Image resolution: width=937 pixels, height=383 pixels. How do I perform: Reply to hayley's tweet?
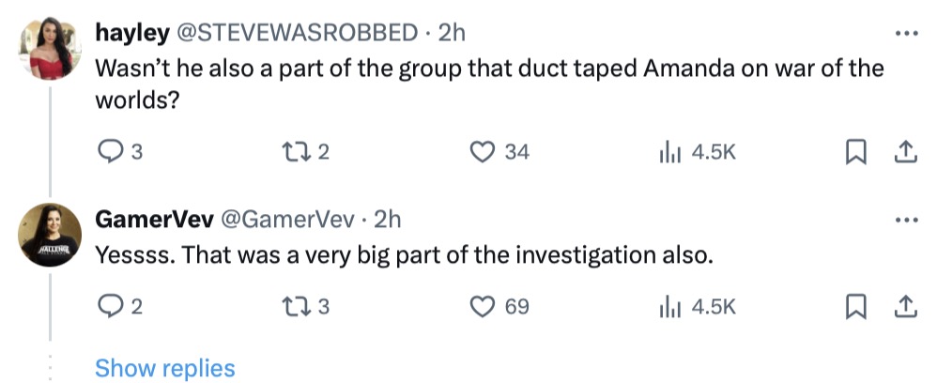tap(110, 151)
